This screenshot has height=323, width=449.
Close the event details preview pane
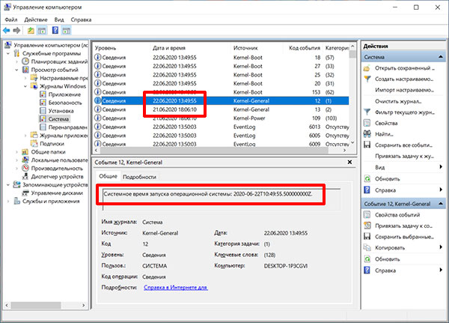point(349,162)
